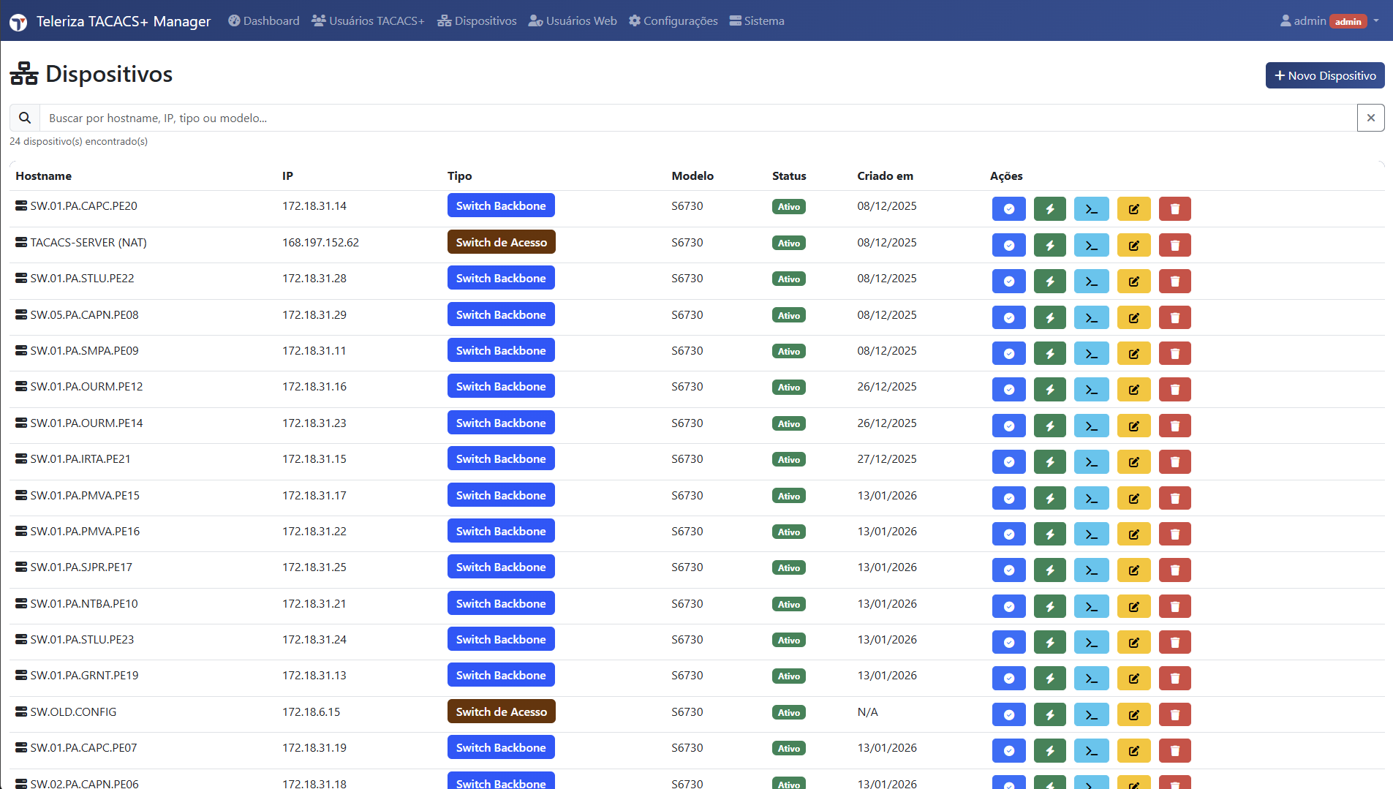Click blue check-circle icon for SW.01.PA.NTBA.PE10
The image size is (1393, 789).
click(1008, 606)
